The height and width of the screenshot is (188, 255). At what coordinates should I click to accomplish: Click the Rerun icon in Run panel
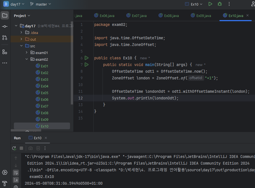click(x=14, y=148)
